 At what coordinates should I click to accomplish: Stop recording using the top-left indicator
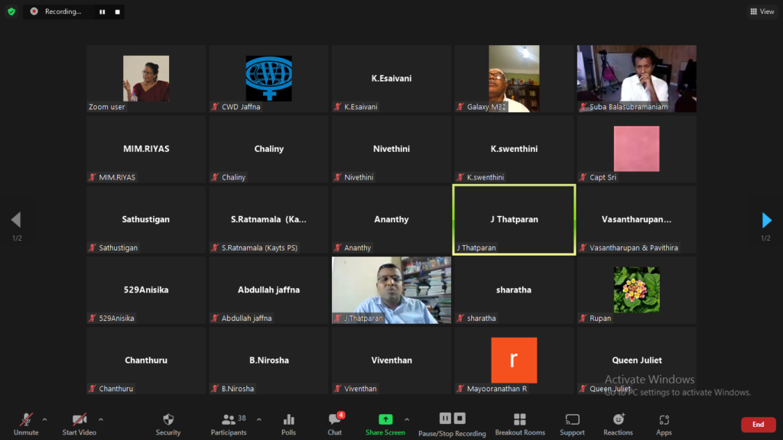tap(117, 12)
